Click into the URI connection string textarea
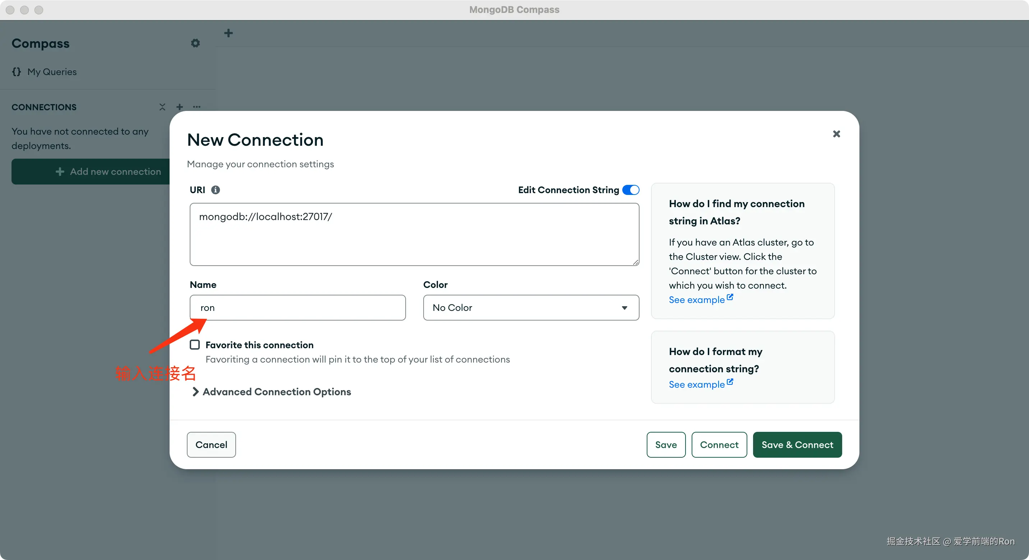The width and height of the screenshot is (1029, 560). [414, 234]
